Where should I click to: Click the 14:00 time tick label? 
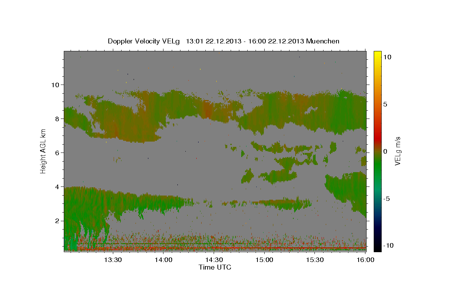[163, 260]
